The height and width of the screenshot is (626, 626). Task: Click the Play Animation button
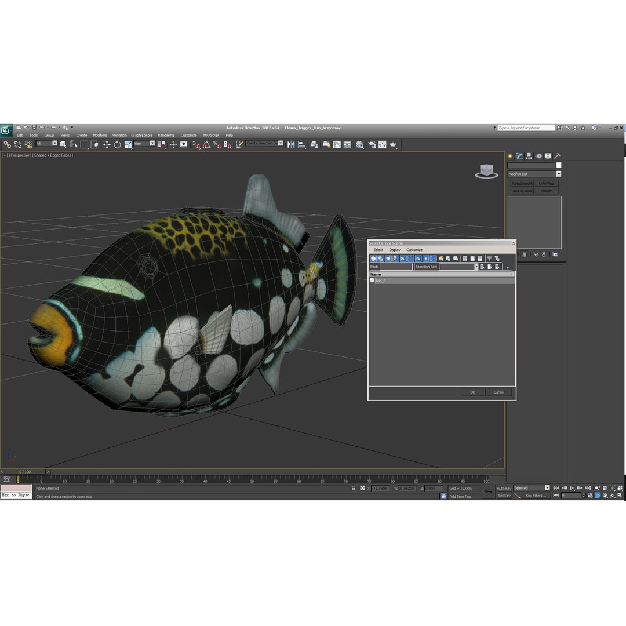(572, 488)
